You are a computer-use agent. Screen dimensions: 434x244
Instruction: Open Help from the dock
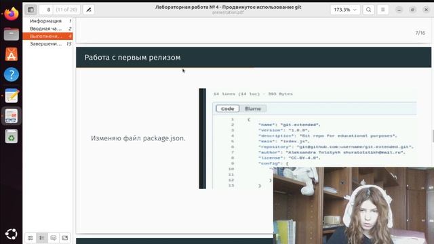(x=12, y=75)
